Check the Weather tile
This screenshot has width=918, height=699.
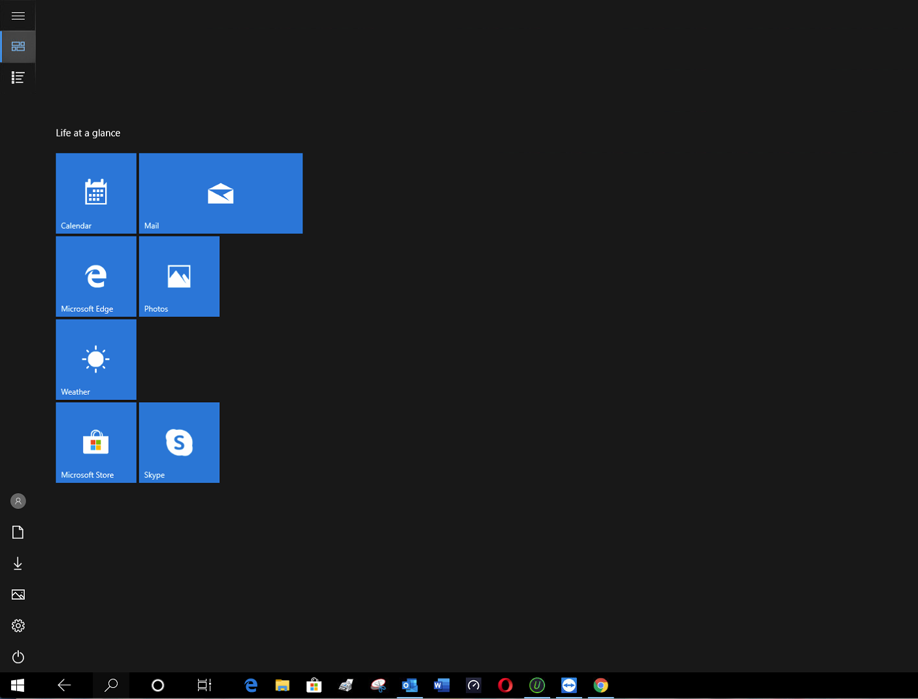(95, 359)
